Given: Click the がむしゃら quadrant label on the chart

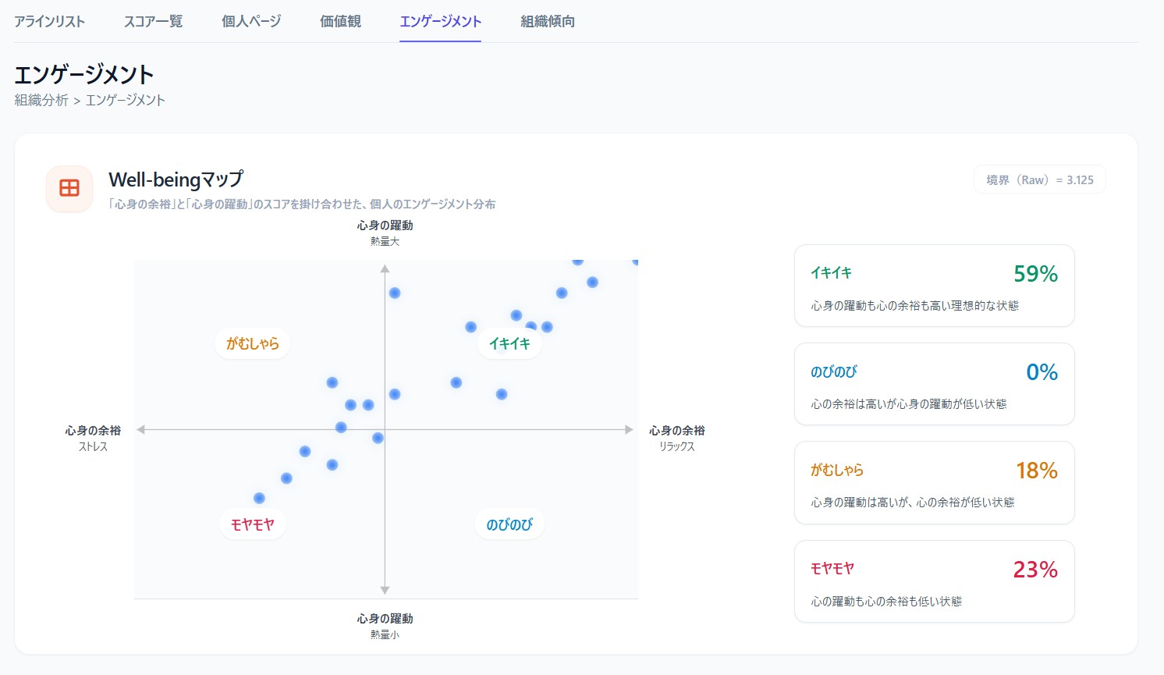Looking at the screenshot, I should 253,343.
